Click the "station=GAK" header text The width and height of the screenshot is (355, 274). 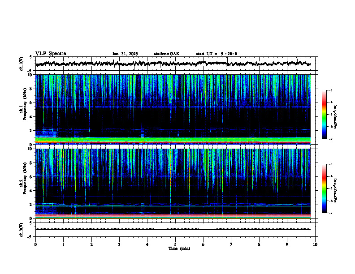[x=167, y=54]
